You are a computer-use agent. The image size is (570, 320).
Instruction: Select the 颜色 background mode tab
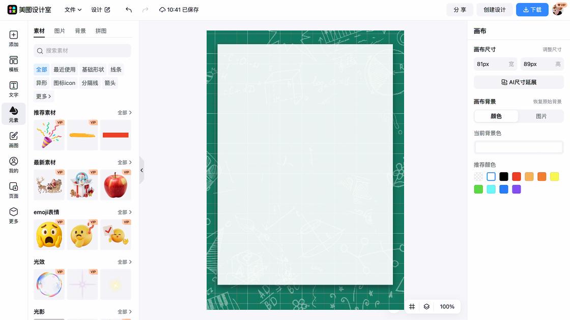[x=496, y=116]
